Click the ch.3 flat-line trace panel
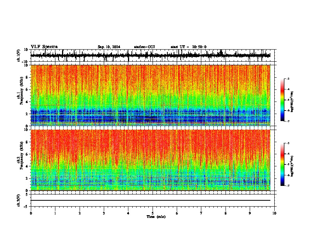Screen dimensions: 309x239 point(153,200)
